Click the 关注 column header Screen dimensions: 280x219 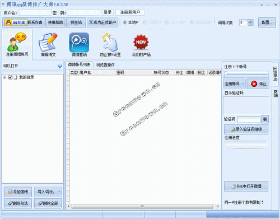pos(180,72)
